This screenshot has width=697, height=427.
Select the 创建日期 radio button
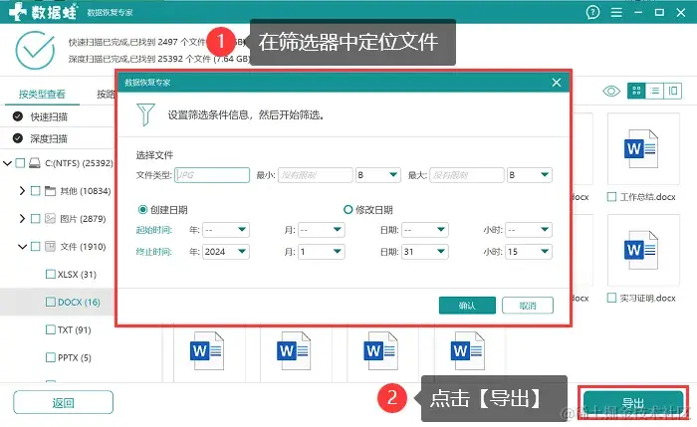pyautogui.click(x=142, y=209)
